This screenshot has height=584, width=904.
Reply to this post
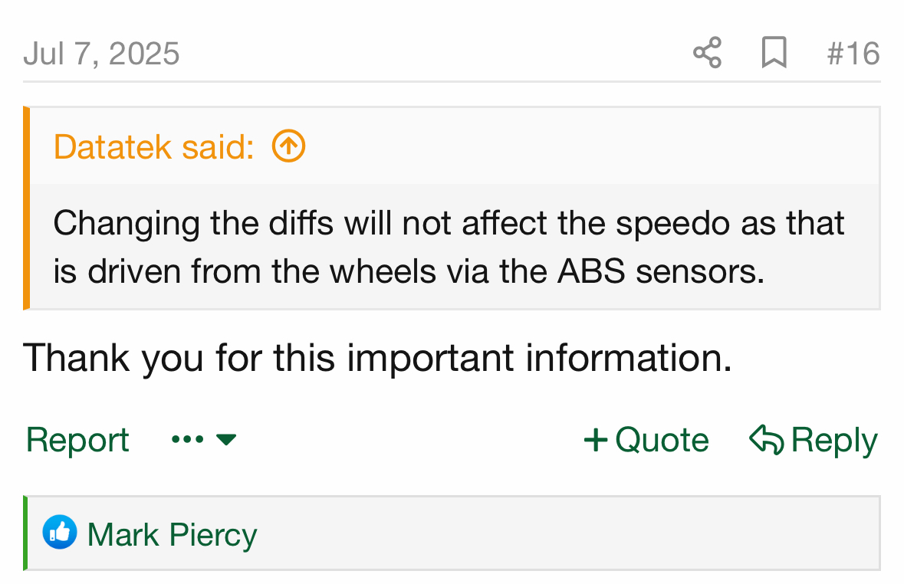814,440
